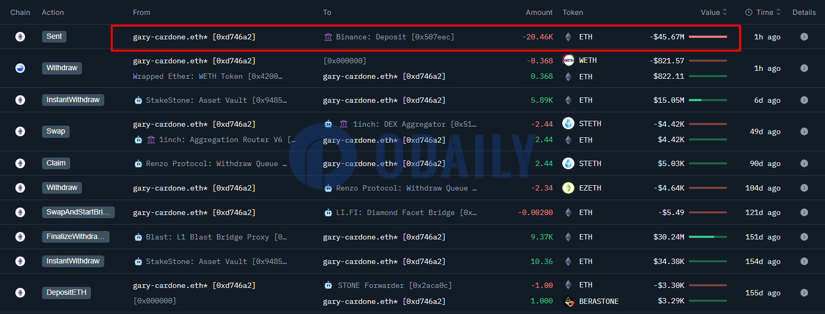Open details icon for the DepositETH row

click(804, 293)
